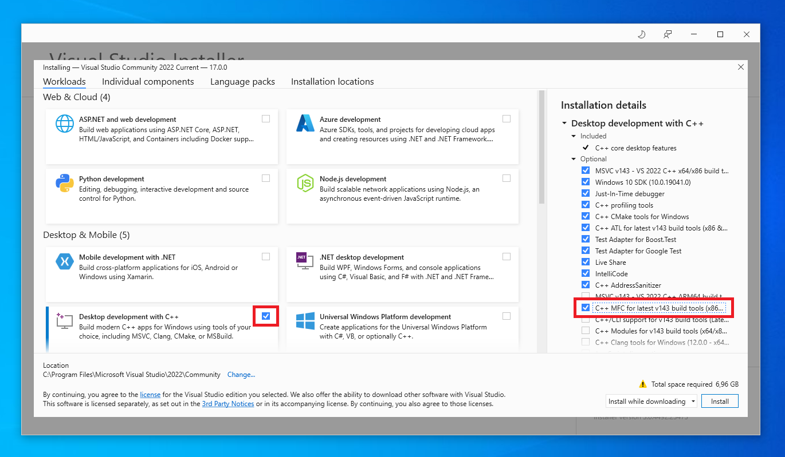Uncheck Test Adapter for Boost.Test
785x457 pixels.
586,239
